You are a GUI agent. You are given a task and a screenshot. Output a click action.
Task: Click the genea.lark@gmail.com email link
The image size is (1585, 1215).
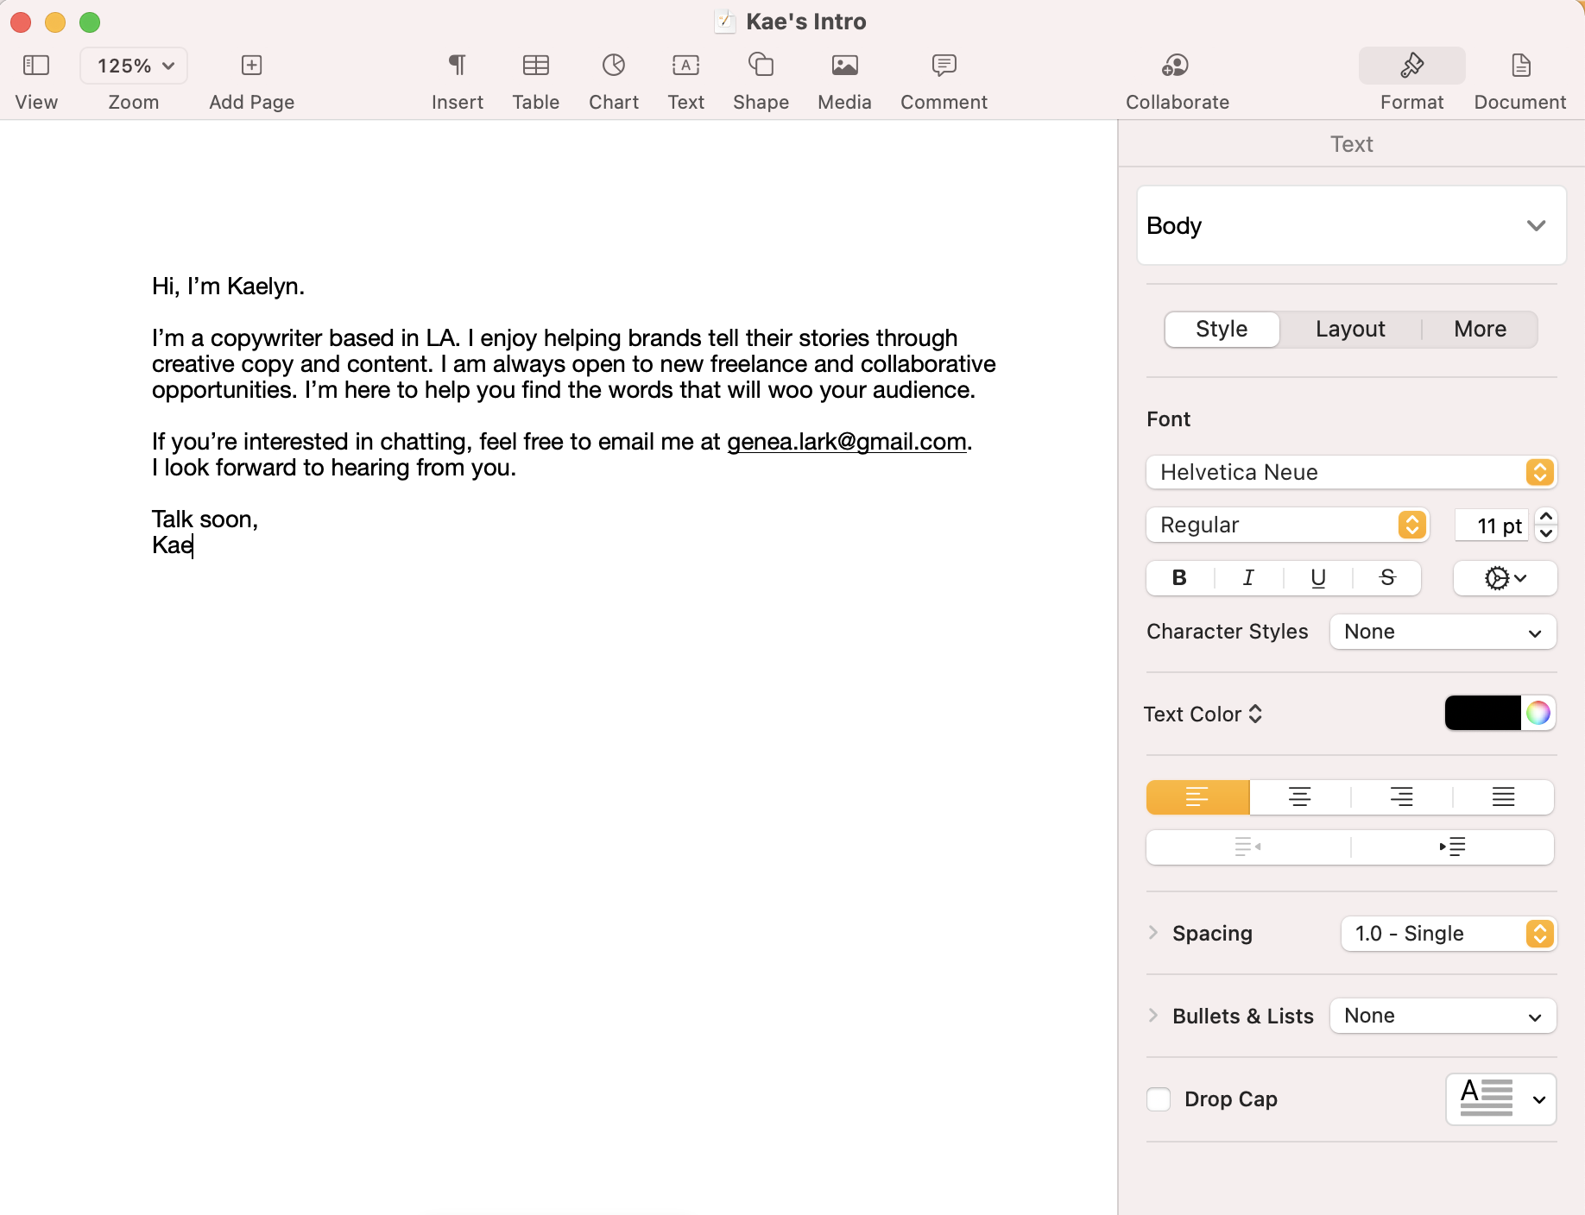point(846,442)
